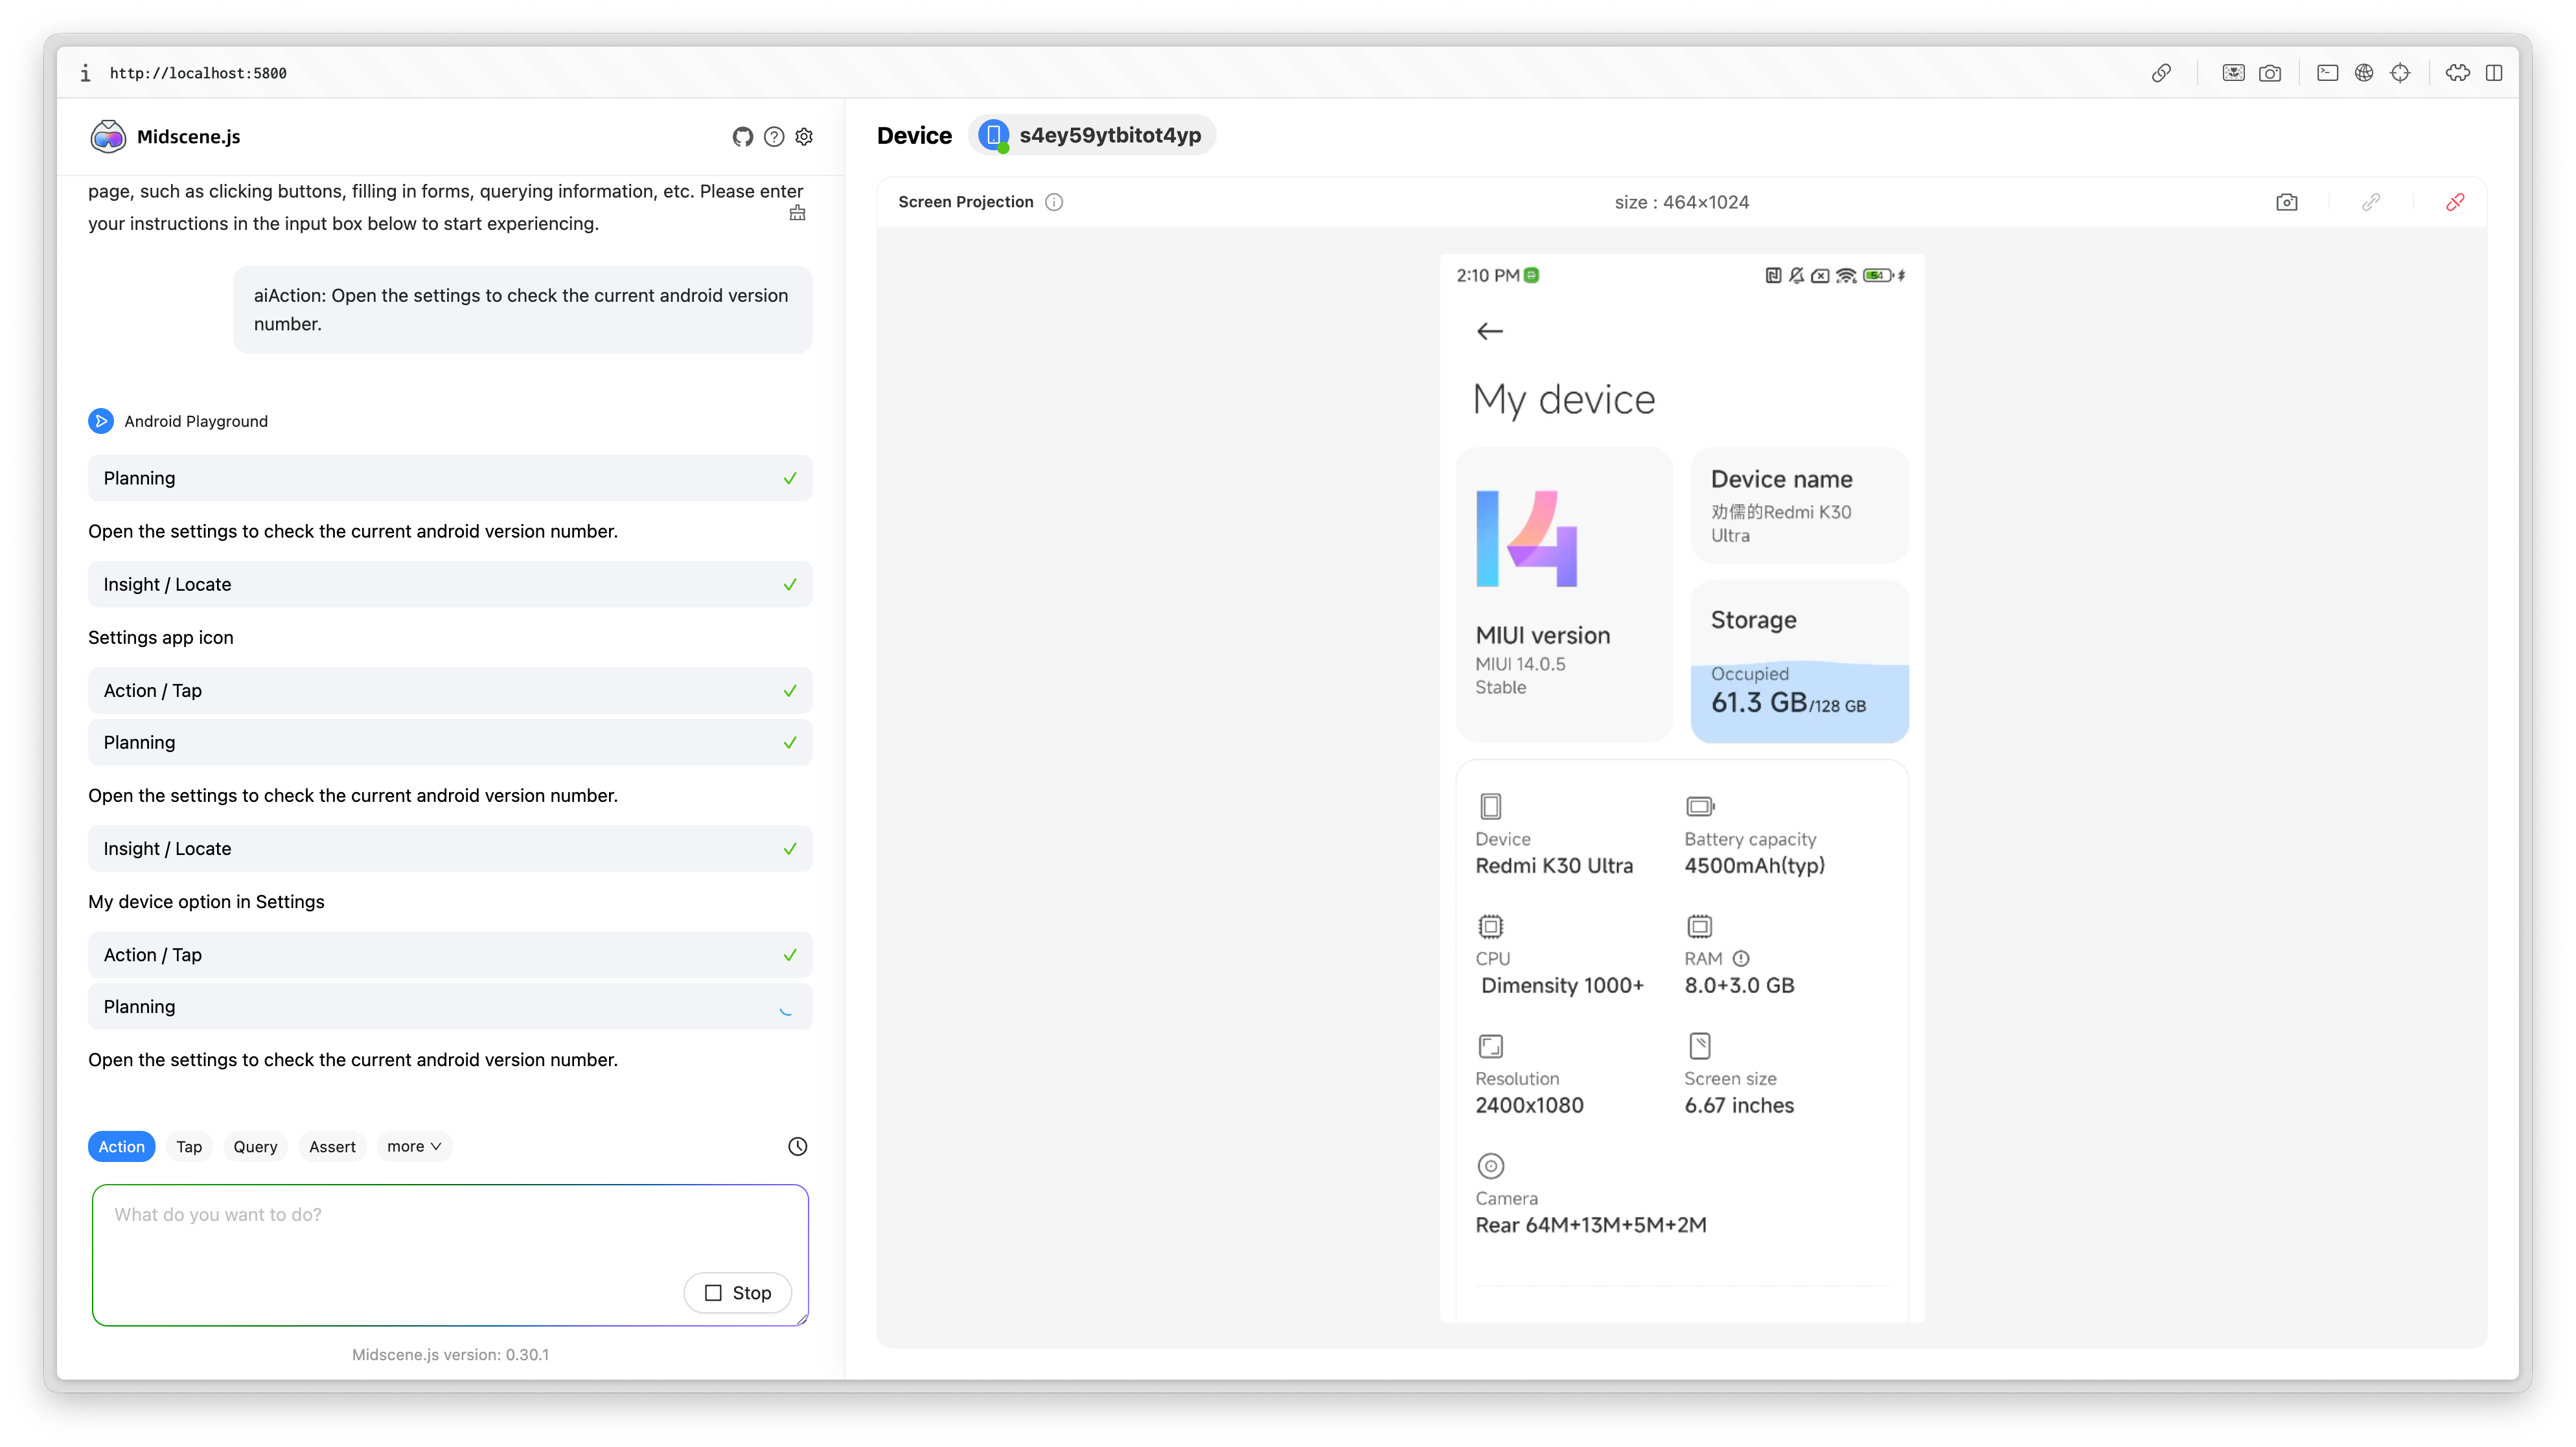Switch to Query mode tab

tap(255, 1146)
